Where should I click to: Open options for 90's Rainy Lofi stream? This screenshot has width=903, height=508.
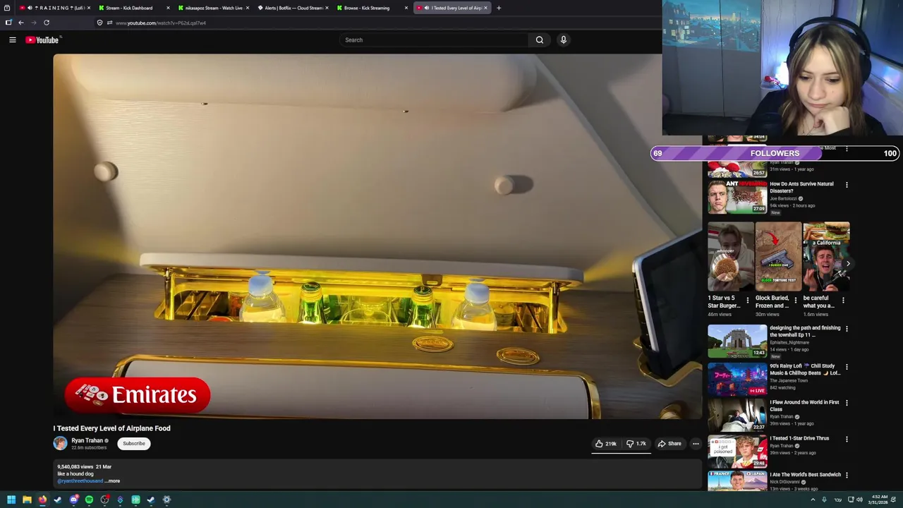(x=847, y=367)
